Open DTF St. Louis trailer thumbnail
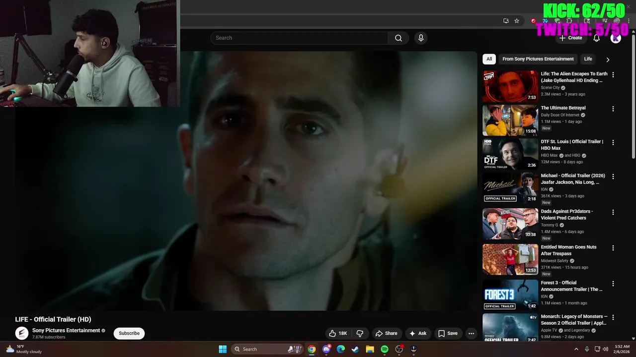This screenshot has width=636, height=357. [510, 154]
